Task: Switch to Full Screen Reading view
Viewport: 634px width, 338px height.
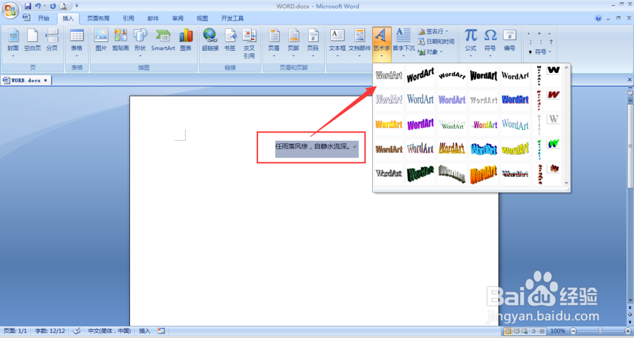Action: tap(517, 331)
